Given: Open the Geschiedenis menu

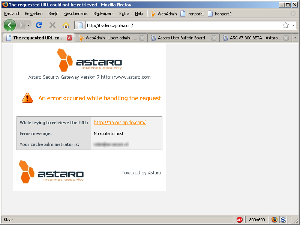Looking at the screenshot, I should [x=76, y=13].
